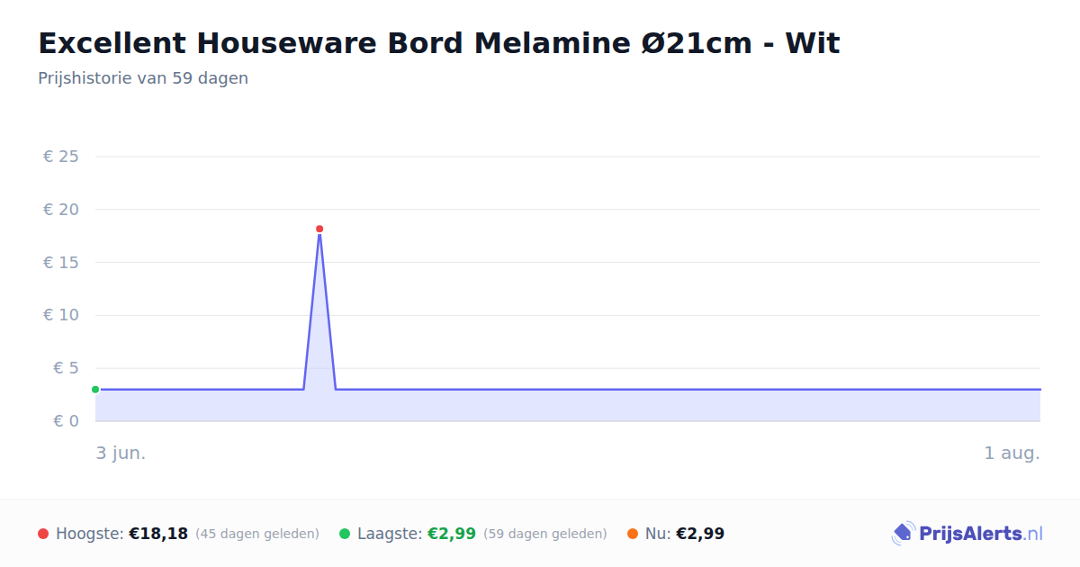Click the € 15 axis label
This screenshot has height=567, width=1080.
61,263
